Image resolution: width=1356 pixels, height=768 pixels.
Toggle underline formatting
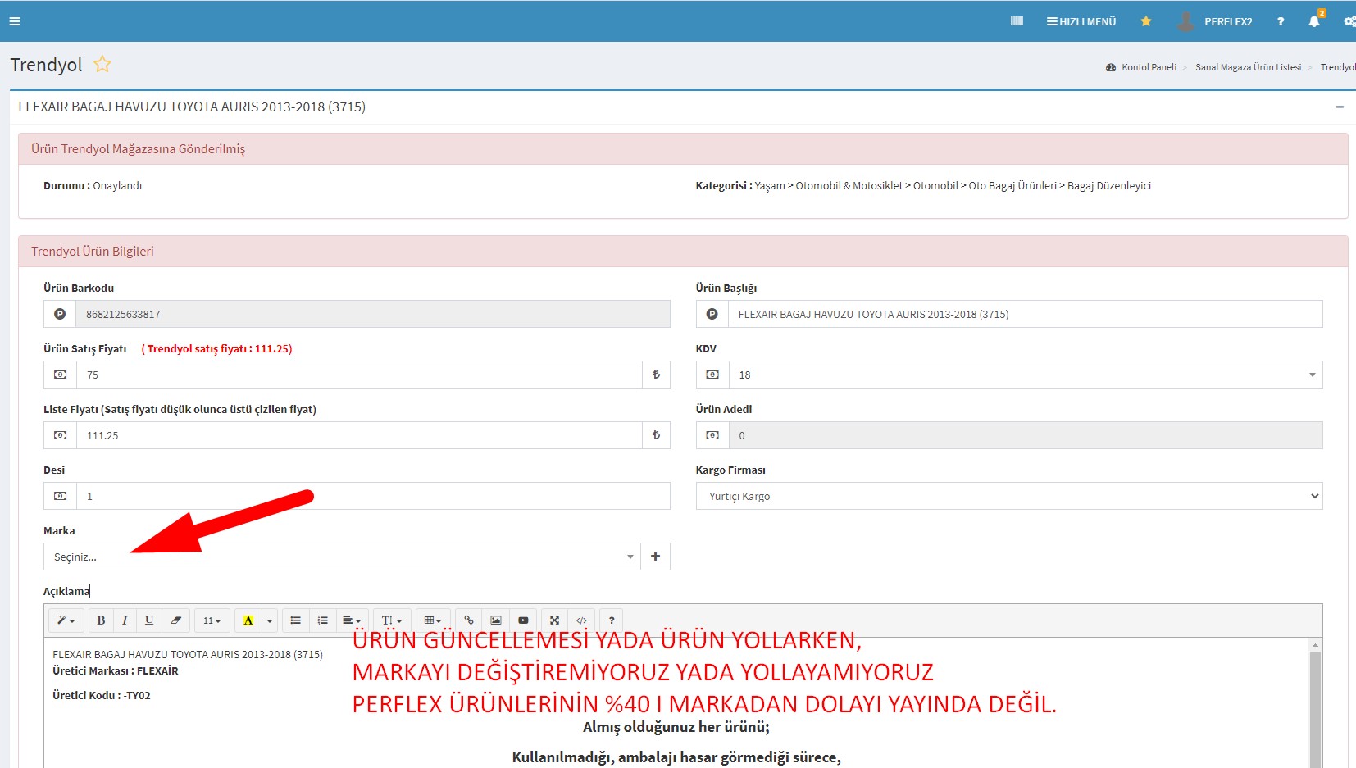pyautogui.click(x=149, y=620)
